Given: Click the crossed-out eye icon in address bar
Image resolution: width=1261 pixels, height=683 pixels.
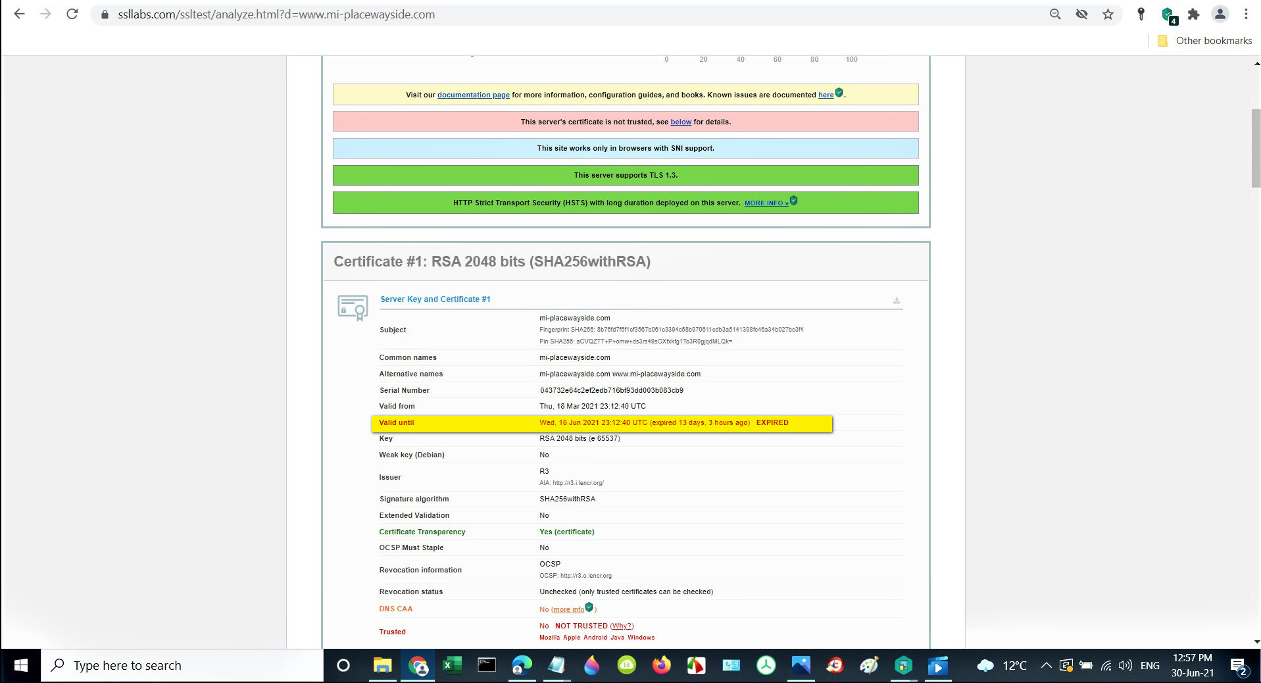Looking at the screenshot, I should (x=1081, y=14).
